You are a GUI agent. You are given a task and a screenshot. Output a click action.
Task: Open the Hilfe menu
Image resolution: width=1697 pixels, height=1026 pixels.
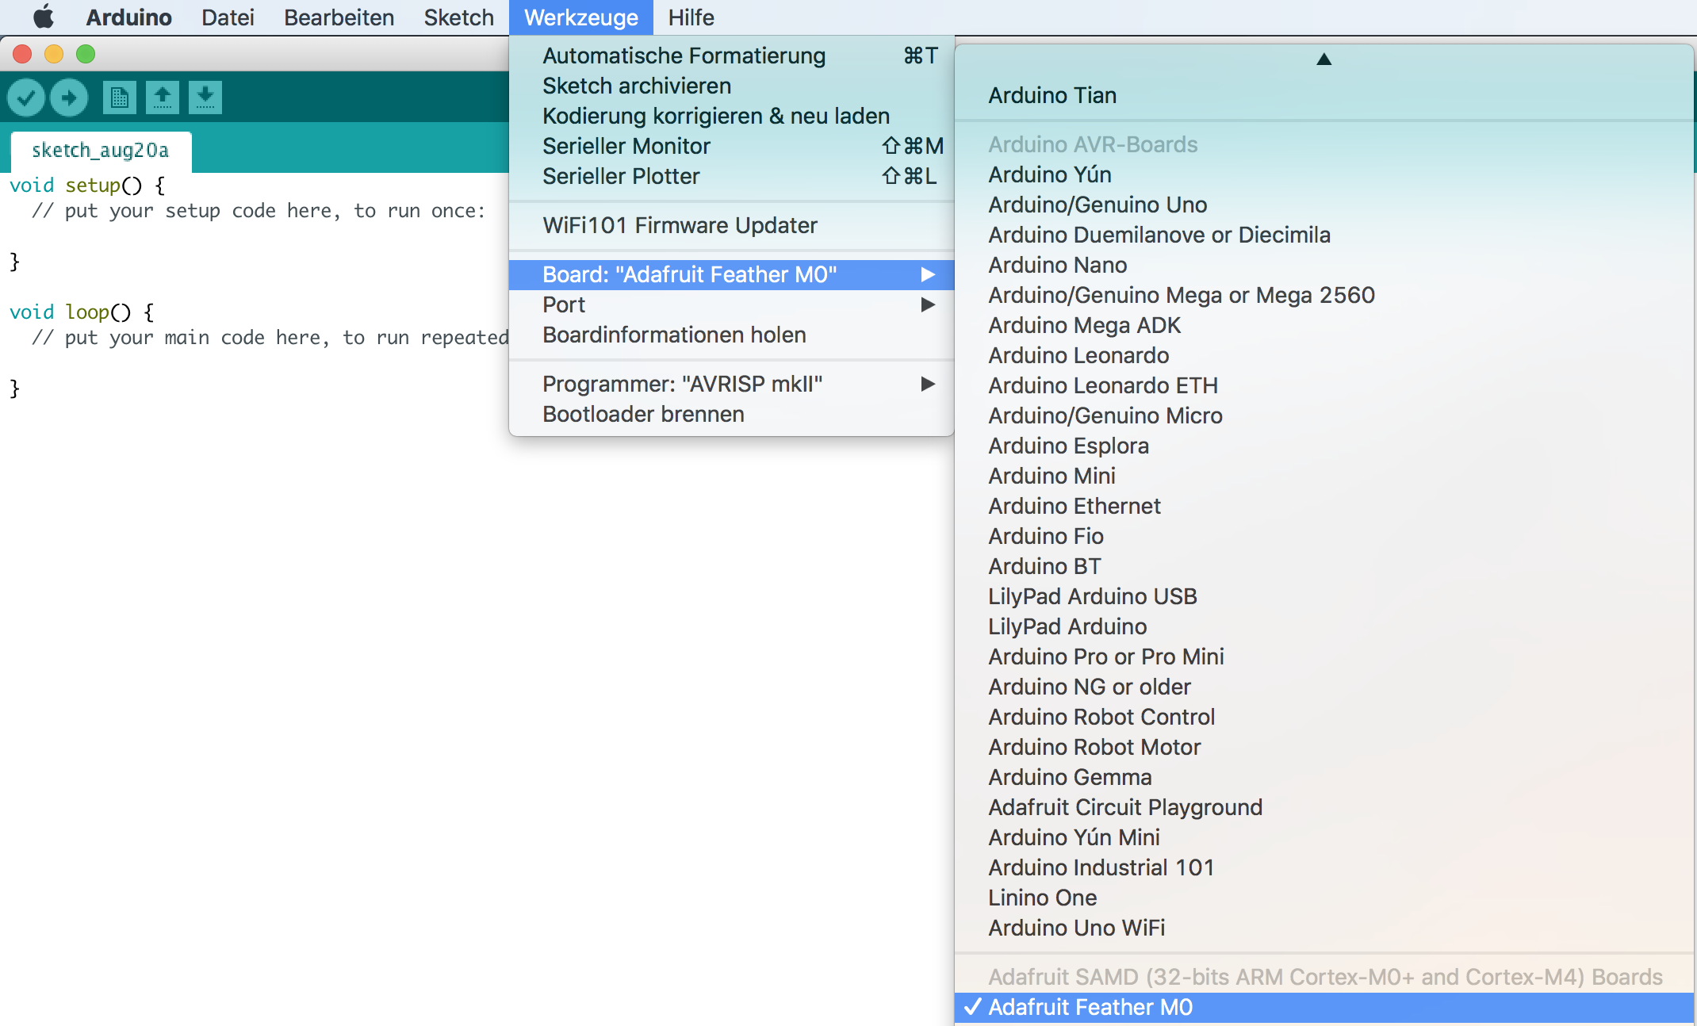coord(691,17)
